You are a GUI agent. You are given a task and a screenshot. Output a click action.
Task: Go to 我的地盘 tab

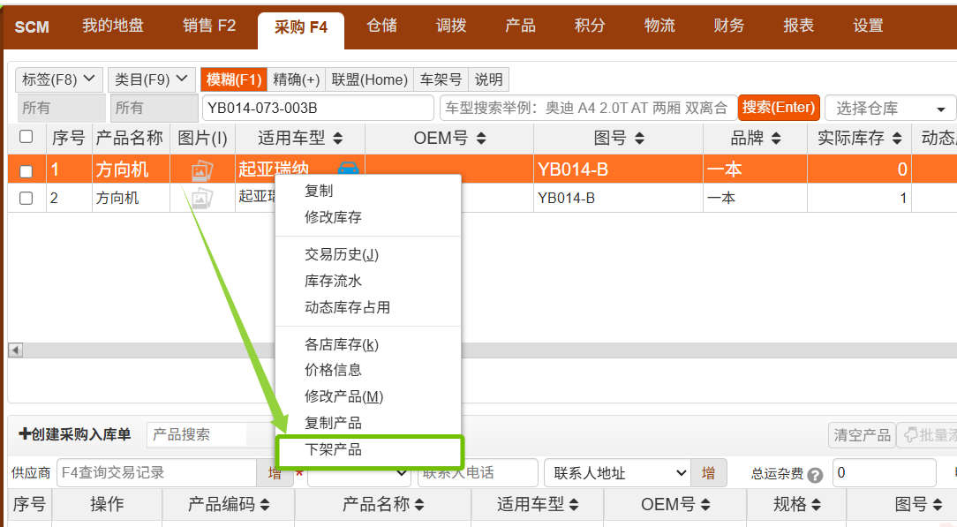pos(113,26)
